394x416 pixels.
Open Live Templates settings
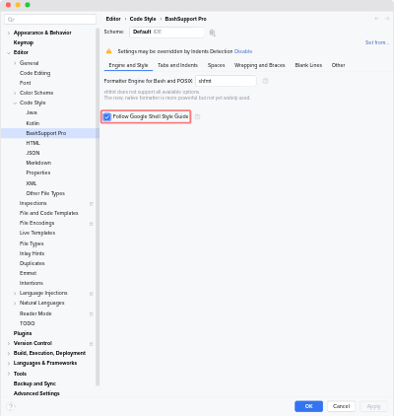[37, 233]
